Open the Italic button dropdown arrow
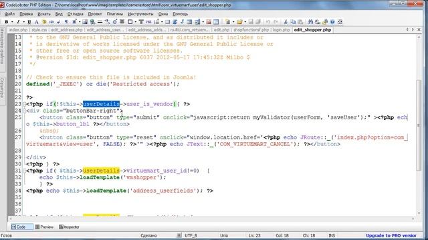 pyautogui.click(x=24, y=22)
